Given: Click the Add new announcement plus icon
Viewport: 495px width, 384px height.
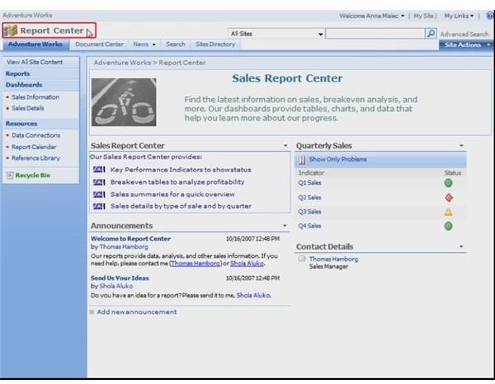Looking at the screenshot, I should [x=92, y=312].
